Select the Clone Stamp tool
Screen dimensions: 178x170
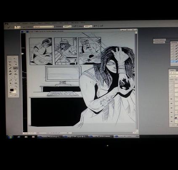pyautogui.click(x=10, y=71)
